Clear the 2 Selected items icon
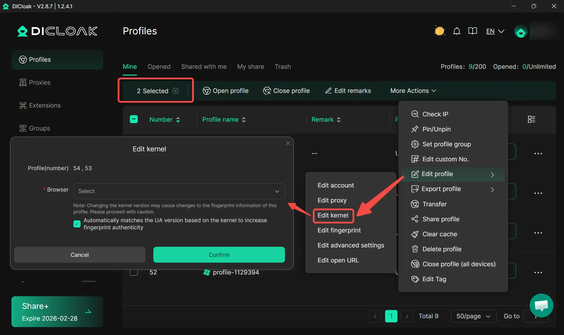The width and height of the screenshot is (564, 335). 176,91
